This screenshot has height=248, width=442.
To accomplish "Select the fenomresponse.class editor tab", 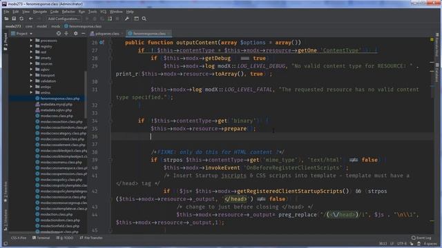I will (148, 34).
